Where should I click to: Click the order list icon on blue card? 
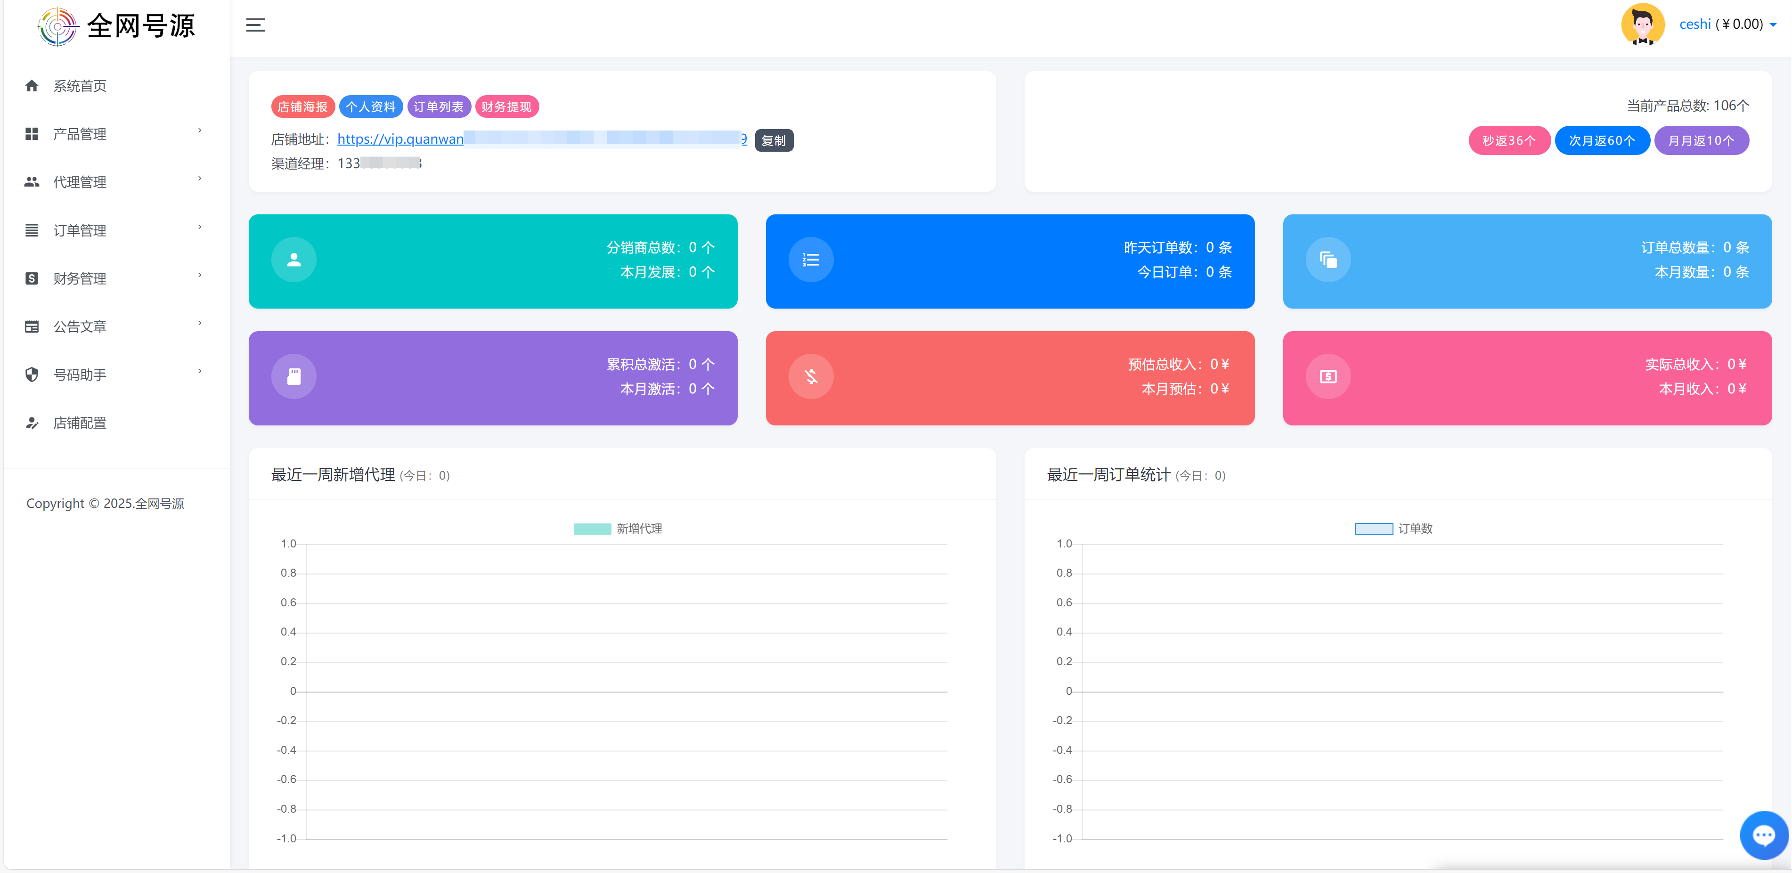(x=810, y=260)
